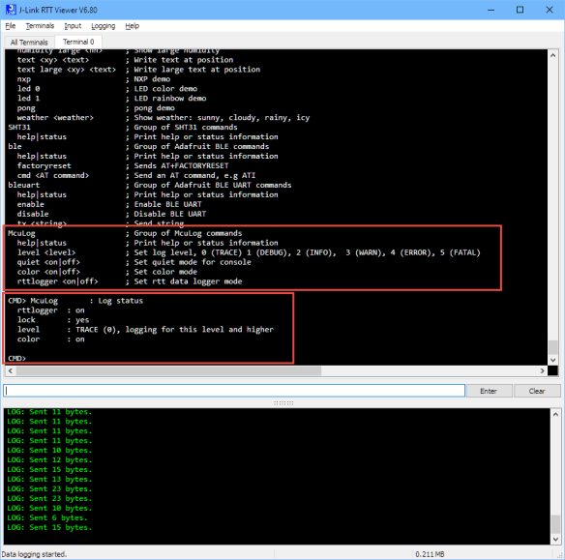Click the last empty 'CMD>' prompt

pos(17,358)
